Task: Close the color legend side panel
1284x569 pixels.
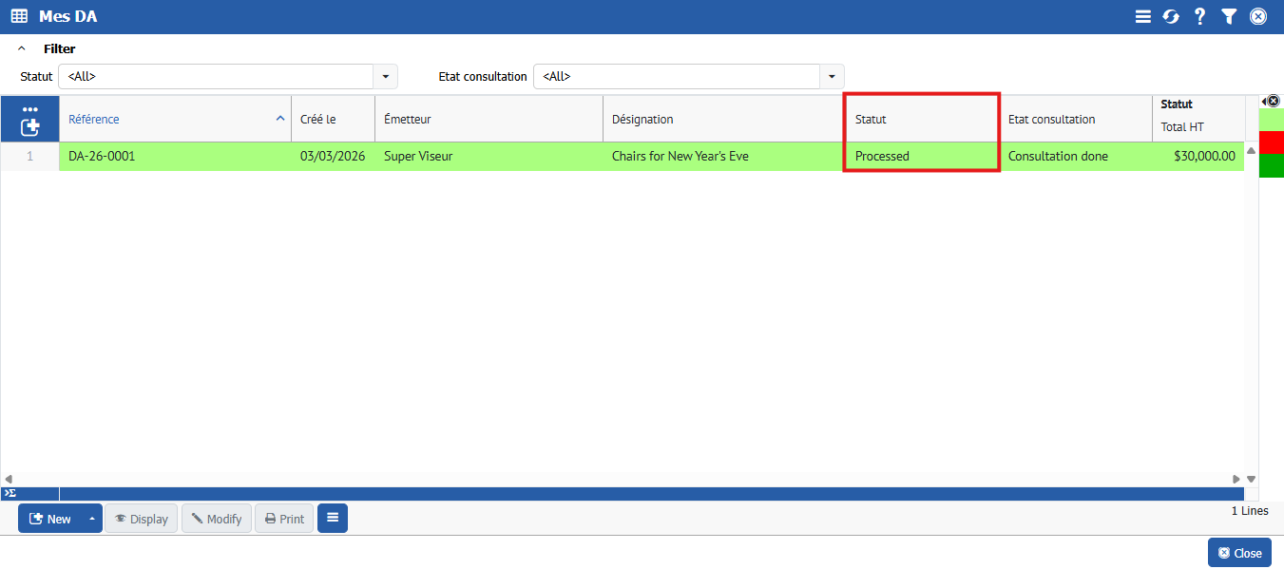Action: pyautogui.click(x=1273, y=101)
